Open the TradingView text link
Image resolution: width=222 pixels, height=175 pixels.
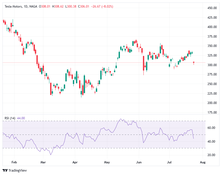pos(18,170)
